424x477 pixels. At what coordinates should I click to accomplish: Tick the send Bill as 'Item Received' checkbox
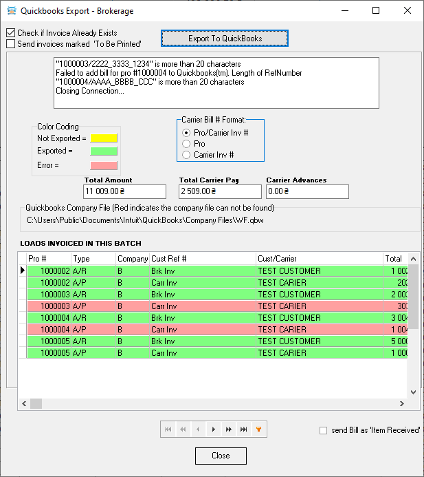click(x=324, y=431)
